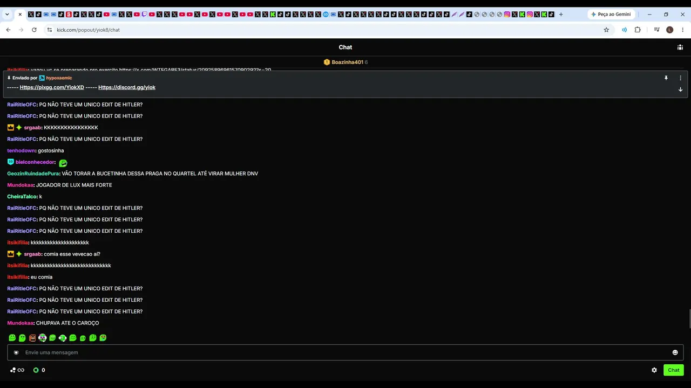691x388 pixels.
Task: Expand pinned message with down arrow
Action: point(680,89)
